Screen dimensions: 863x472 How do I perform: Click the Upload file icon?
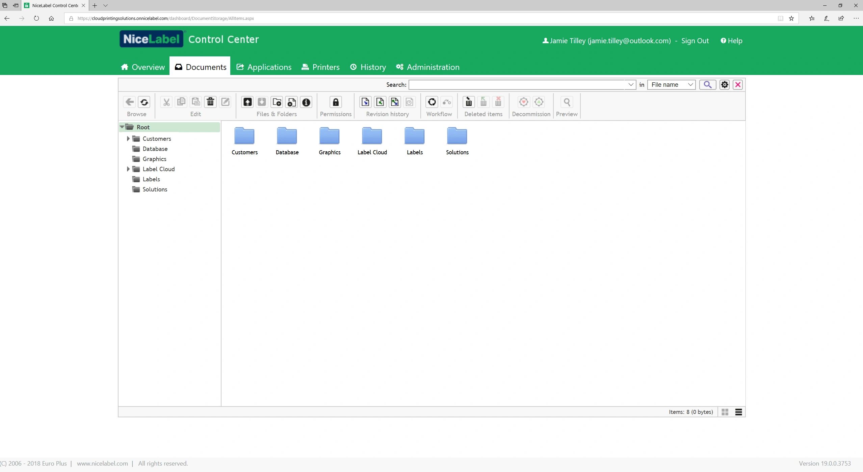(x=247, y=102)
